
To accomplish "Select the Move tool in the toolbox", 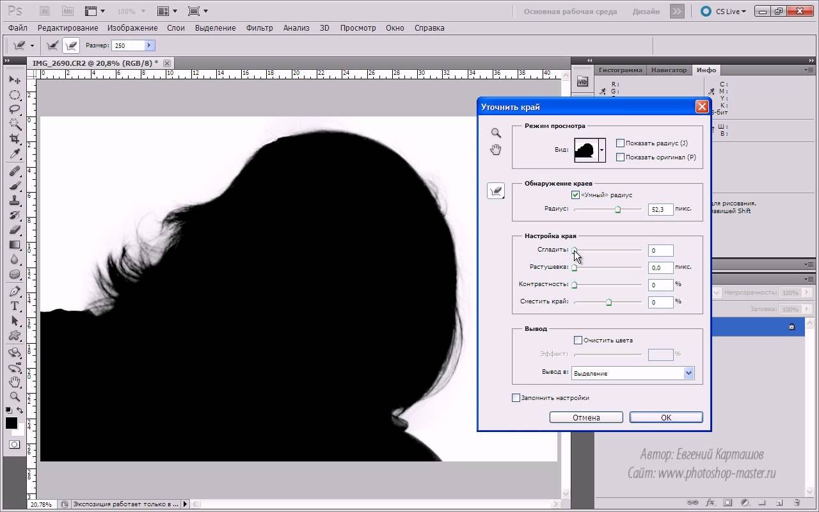I will click(x=14, y=80).
